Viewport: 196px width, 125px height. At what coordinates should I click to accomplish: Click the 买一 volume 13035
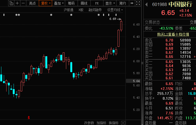pyautogui.click(x=185, y=62)
